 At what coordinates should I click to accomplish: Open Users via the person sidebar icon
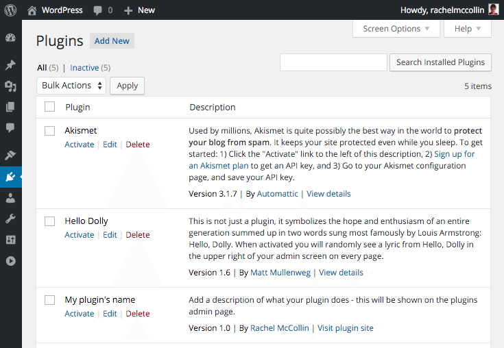pyautogui.click(x=10, y=198)
